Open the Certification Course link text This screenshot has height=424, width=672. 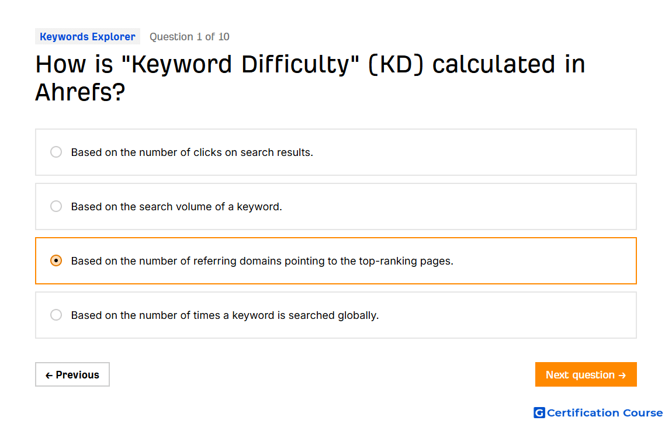pyautogui.click(x=605, y=413)
